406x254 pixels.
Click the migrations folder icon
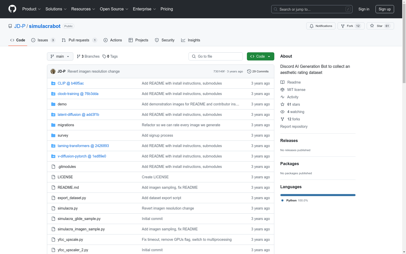tap(53, 125)
